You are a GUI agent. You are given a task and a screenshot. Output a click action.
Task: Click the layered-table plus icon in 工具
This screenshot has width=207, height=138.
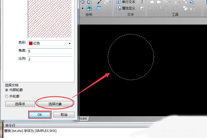192,8
